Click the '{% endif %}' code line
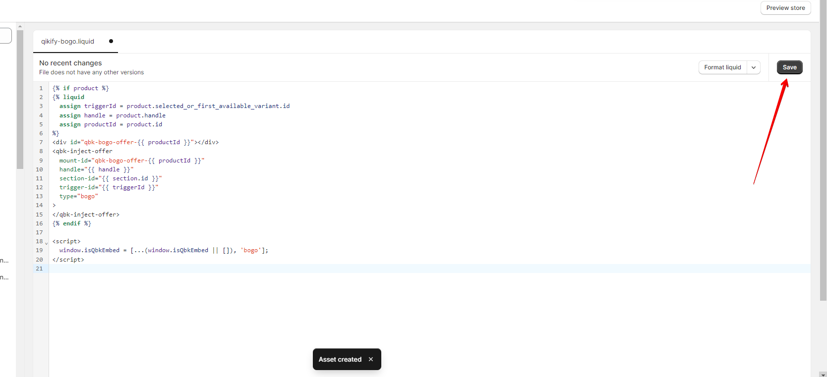 pos(72,223)
